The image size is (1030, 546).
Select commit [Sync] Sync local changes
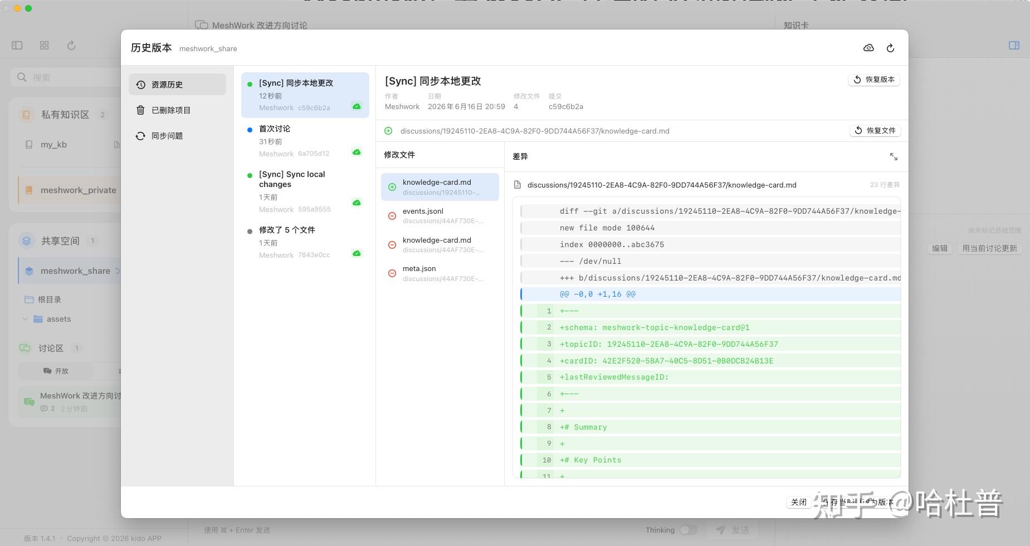[305, 191]
